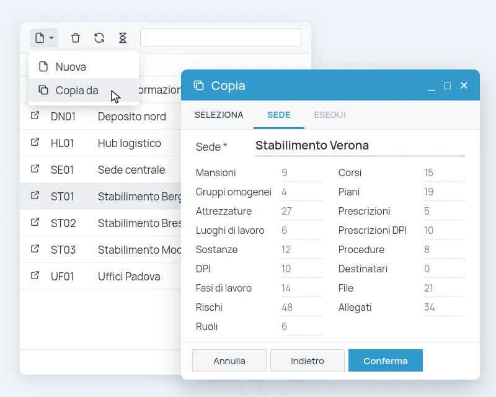This screenshot has width=496, height=397.
Task: Click the Mansioni value 9
Action: pos(302,173)
